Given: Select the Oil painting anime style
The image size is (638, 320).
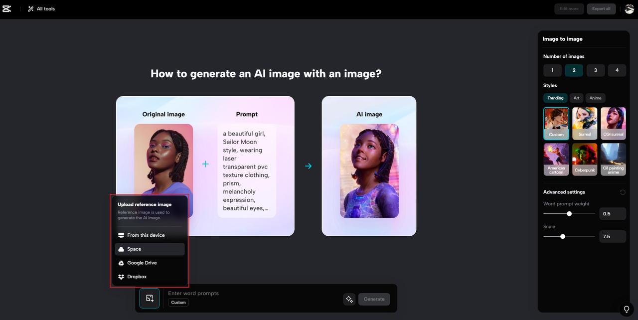Looking at the screenshot, I should tap(613, 159).
